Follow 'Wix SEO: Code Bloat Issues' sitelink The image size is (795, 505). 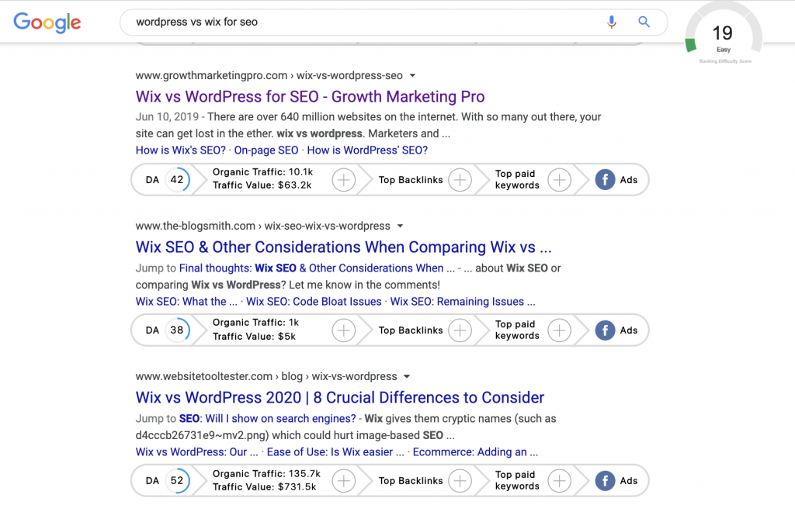(x=314, y=302)
